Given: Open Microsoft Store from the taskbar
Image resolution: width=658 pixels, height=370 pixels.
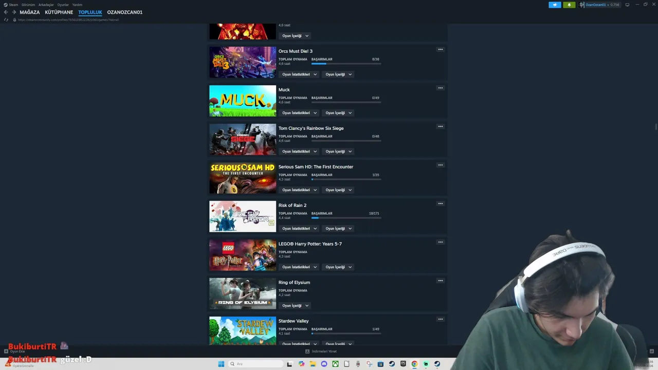Looking at the screenshot, I should point(380,364).
